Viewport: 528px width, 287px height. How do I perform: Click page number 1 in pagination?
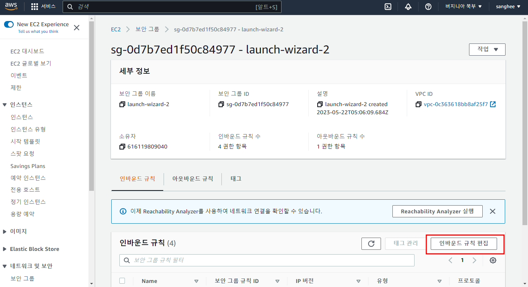click(462, 260)
